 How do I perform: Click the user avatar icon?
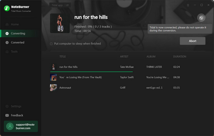click(x=10, y=126)
